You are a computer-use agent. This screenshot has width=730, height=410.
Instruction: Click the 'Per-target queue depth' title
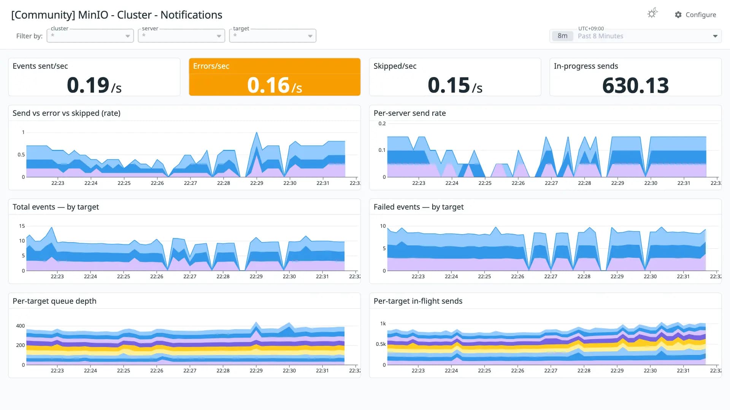[x=54, y=301]
